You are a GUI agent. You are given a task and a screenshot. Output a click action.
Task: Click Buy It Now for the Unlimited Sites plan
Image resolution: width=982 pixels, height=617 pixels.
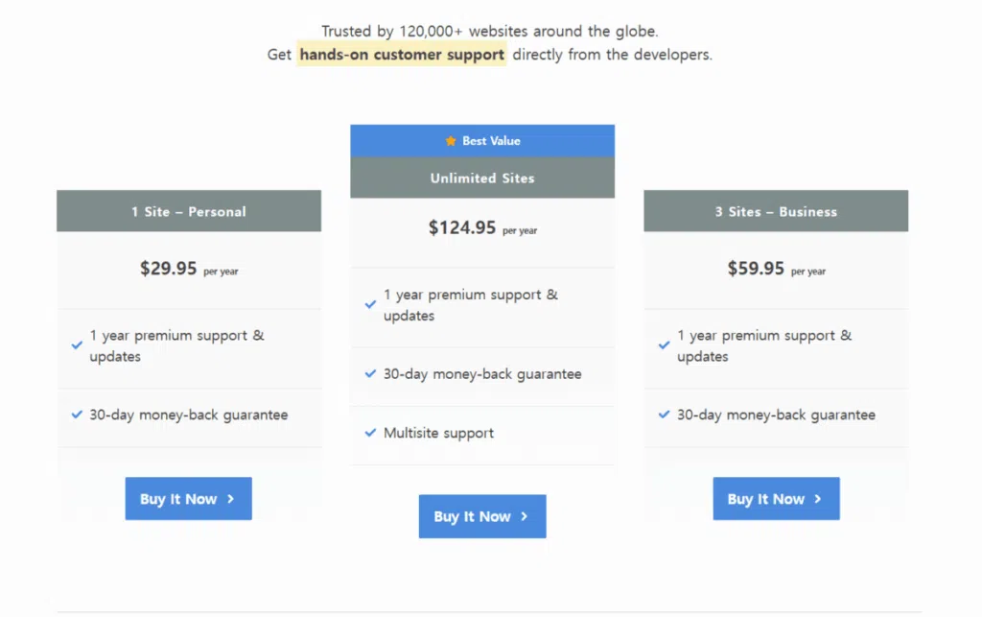coord(482,516)
